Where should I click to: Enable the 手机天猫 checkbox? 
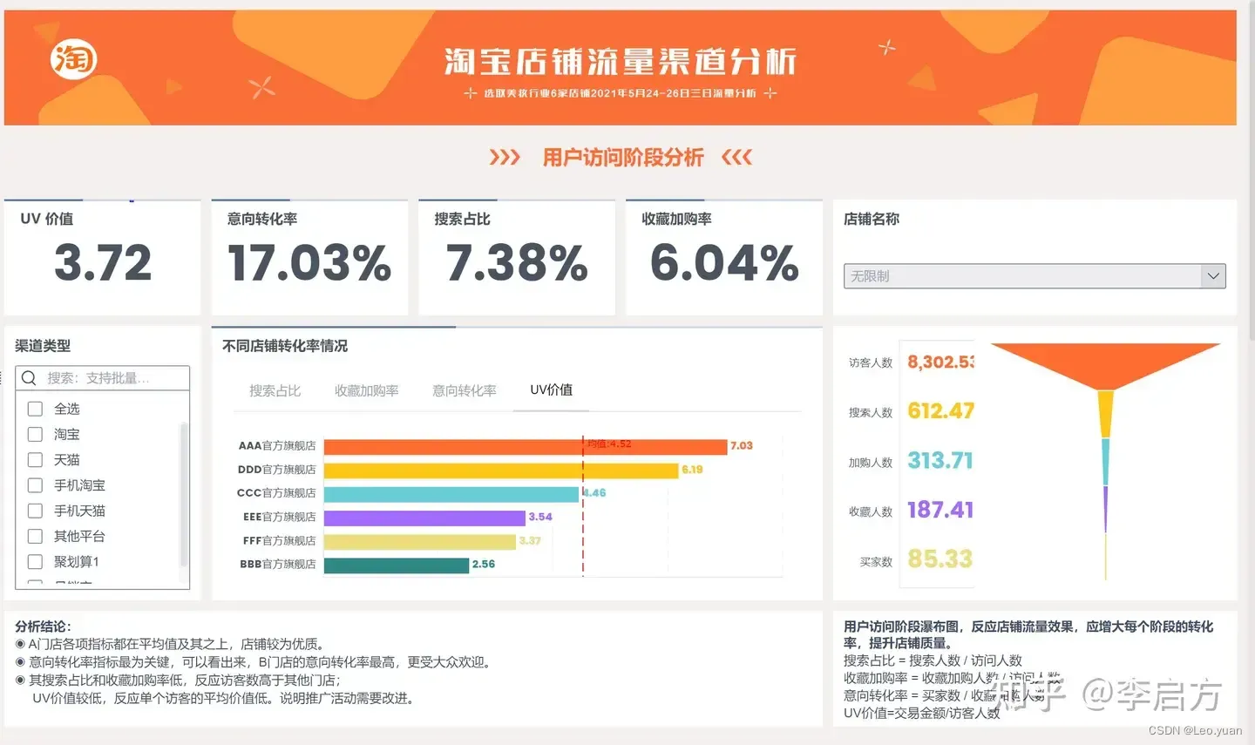coord(35,511)
